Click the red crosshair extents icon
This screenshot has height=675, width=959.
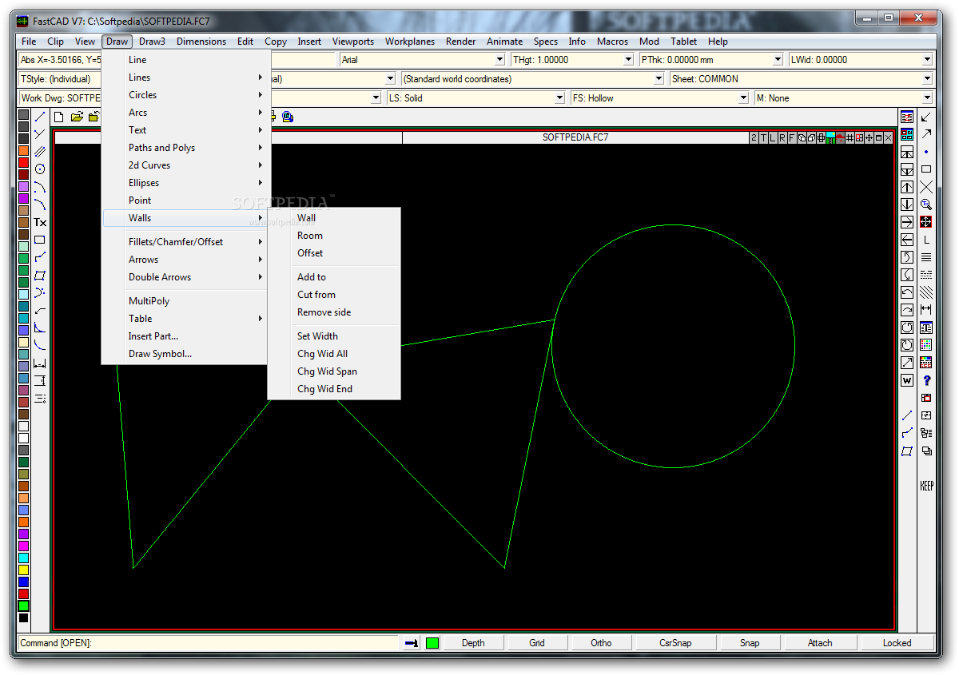[x=926, y=222]
